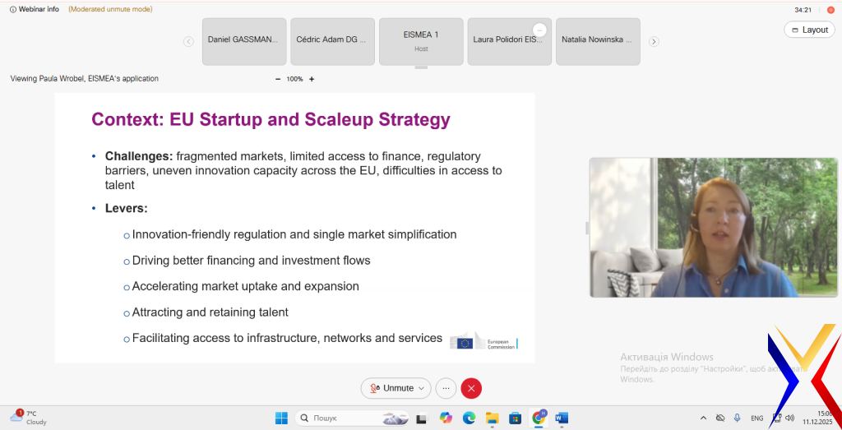Open more options on Laura Polidori's tile
This screenshot has width=842, height=430.
coord(539,30)
